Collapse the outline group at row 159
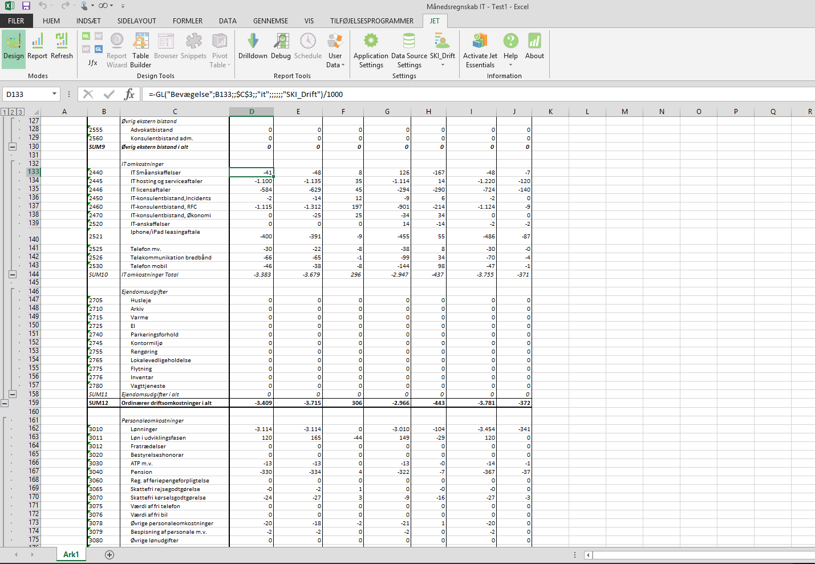This screenshot has height=564, width=815. [5, 403]
